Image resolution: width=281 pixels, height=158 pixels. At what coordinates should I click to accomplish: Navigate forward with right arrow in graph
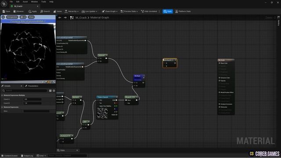coord(65,18)
